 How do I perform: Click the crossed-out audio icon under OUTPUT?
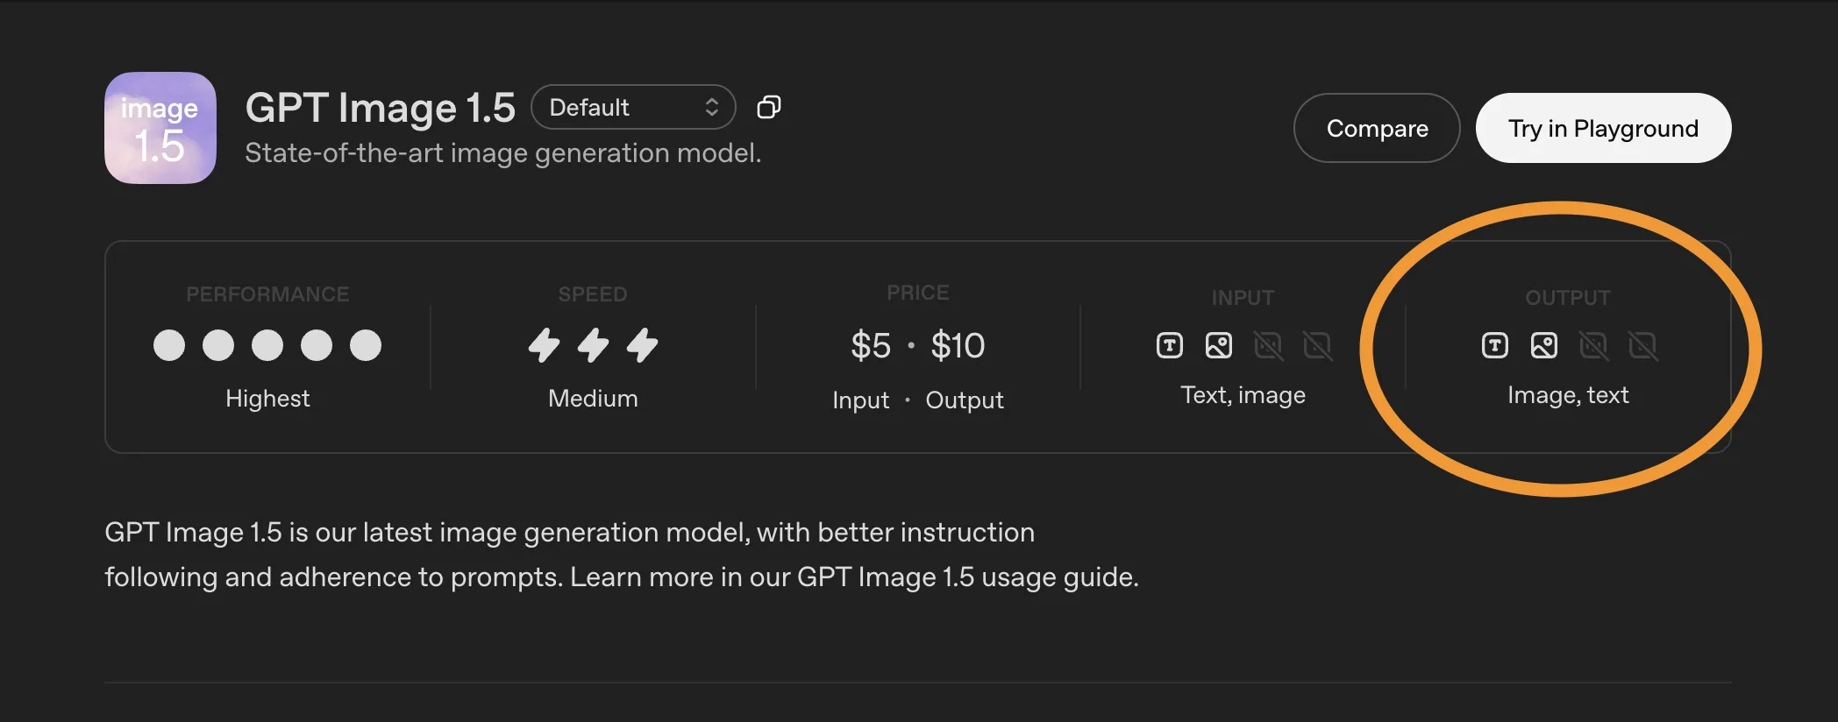1593,345
